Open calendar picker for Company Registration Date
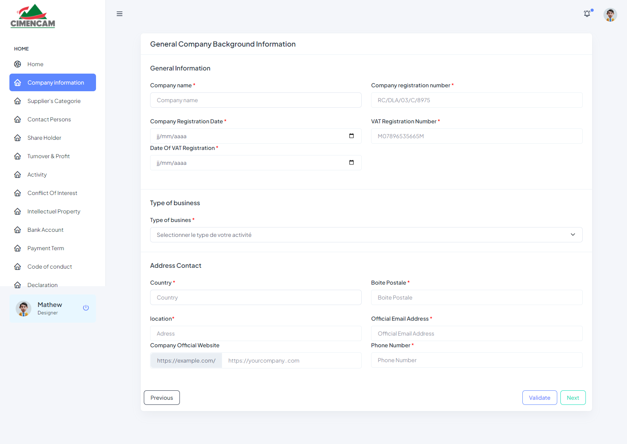This screenshot has width=627, height=444. pyautogui.click(x=351, y=136)
